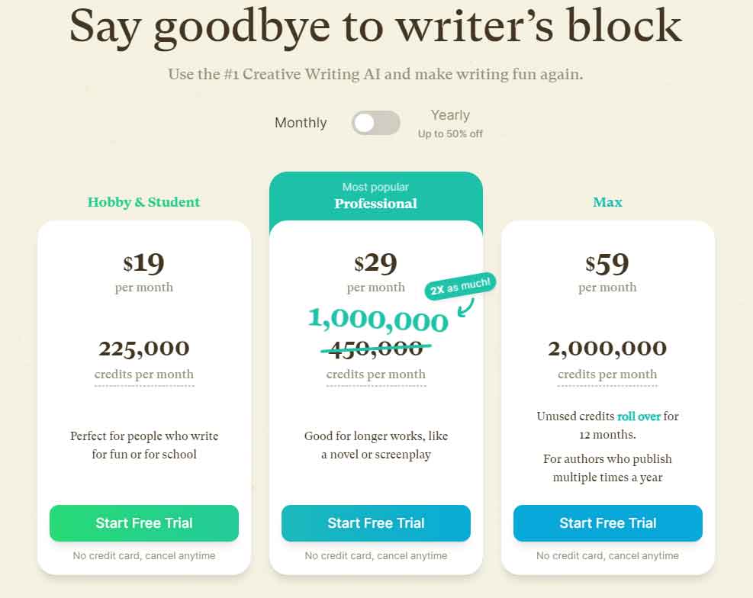
Task: Toggle the Monthly/Yearly billing switch
Action: click(x=375, y=123)
